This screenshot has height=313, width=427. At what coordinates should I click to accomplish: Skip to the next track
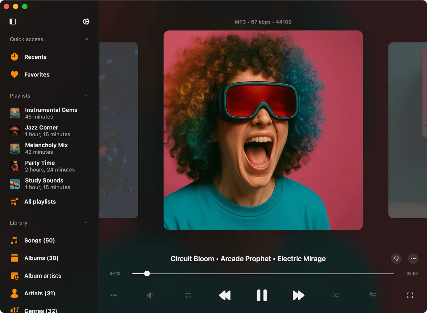coord(298,295)
